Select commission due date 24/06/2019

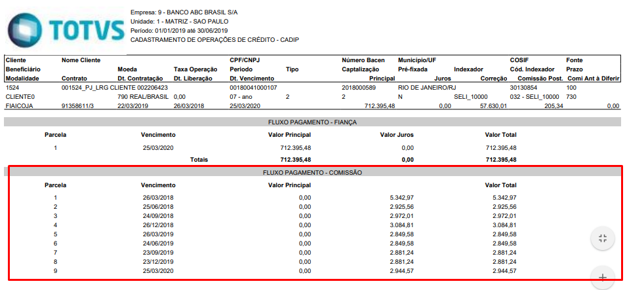tap(158, 243)
